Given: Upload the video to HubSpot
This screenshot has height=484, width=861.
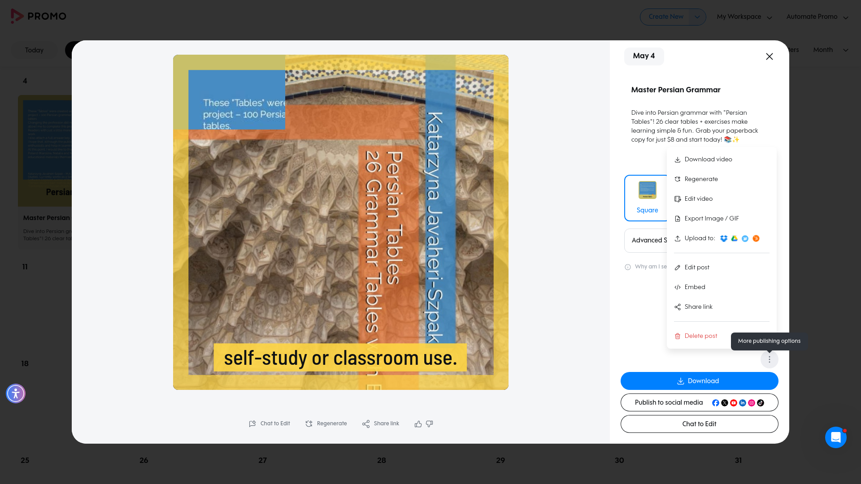Looking at the screenshot, I should click(x=756, y=238).
